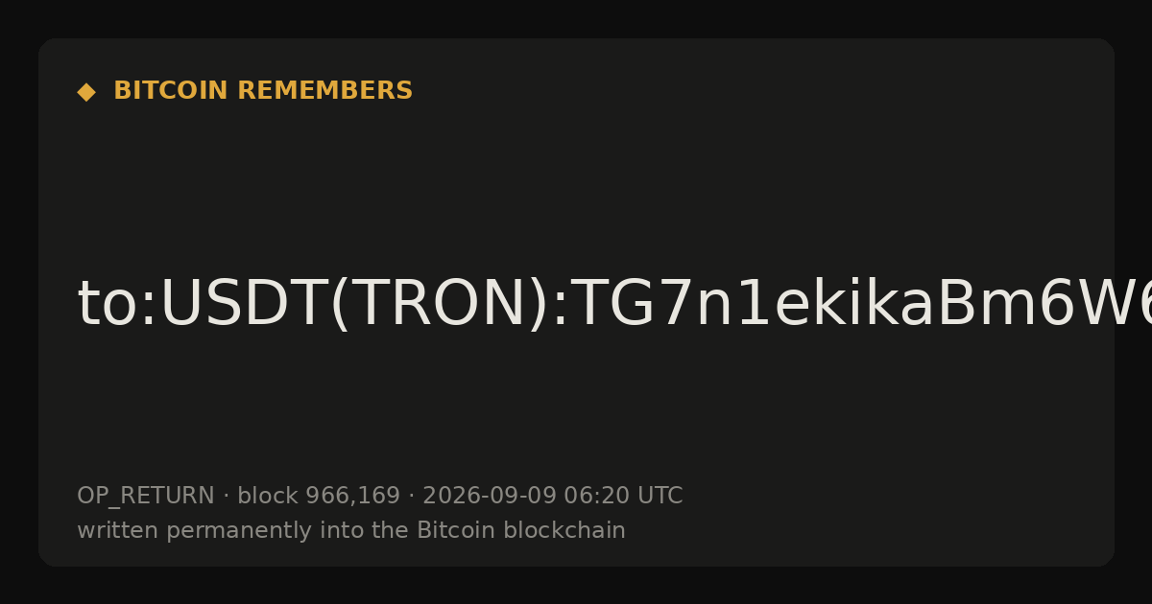The width and height of the screenshot is (1152, 604).
Task: Click the words "Bitcoin blockchain" in the footer
Action: (x=521, y=531)
